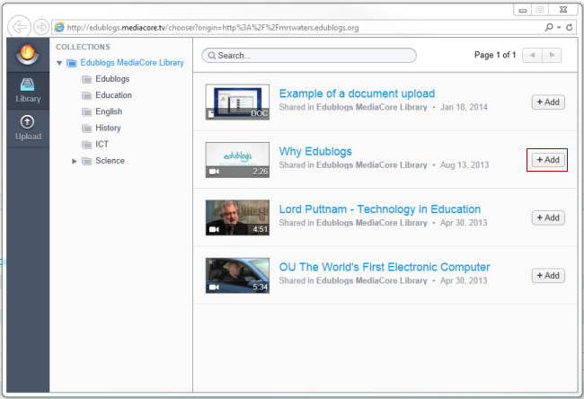Open OU The World's First Electronic Computer link
The width and height of the screenshot is (584, 399).
(x=385, y=267)
